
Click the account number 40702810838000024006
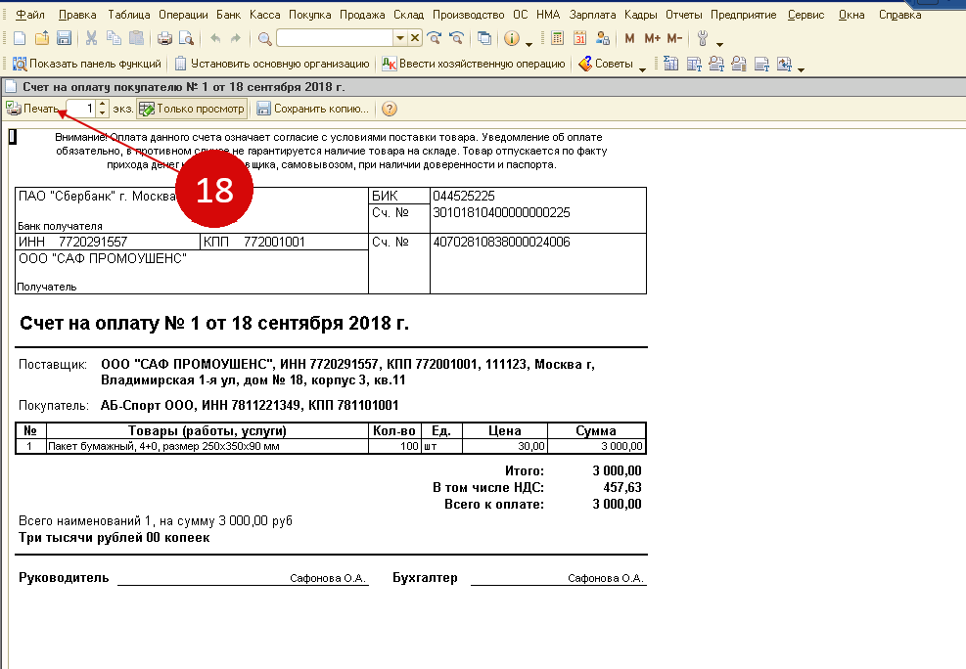click(x=501, y=242)
